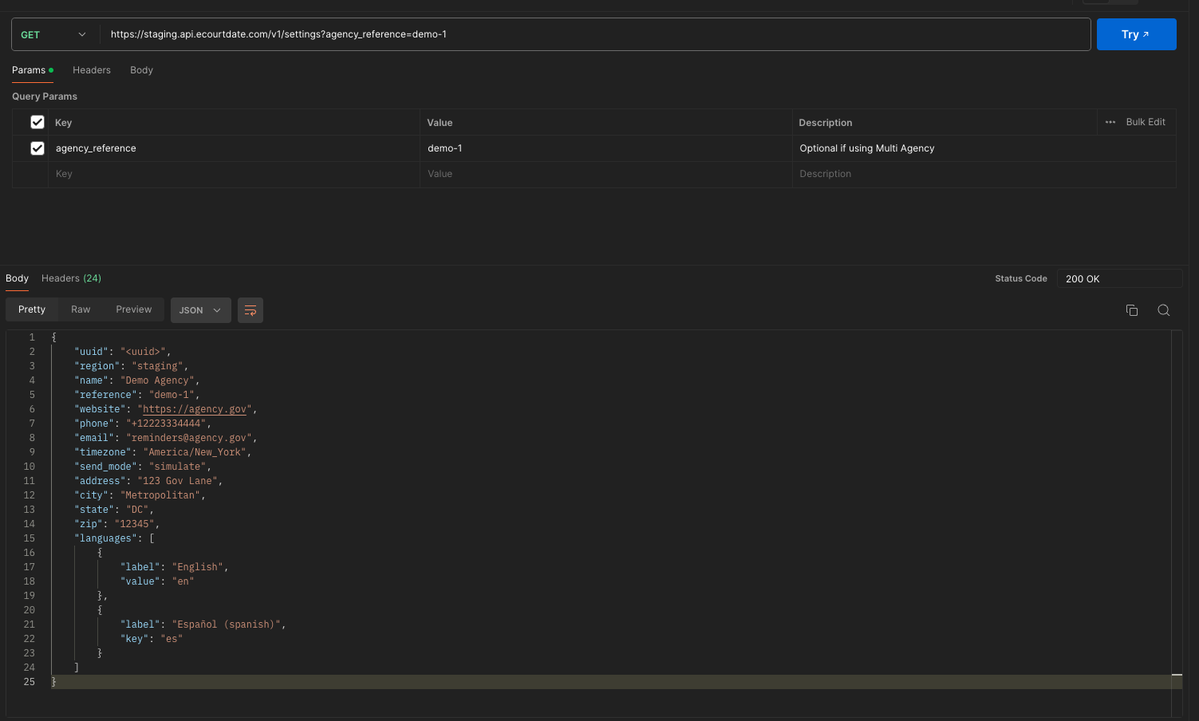1199x721 pixels.
Task: Click the Status Code label
Action: pyautogui.click(x=1021, y=278)
